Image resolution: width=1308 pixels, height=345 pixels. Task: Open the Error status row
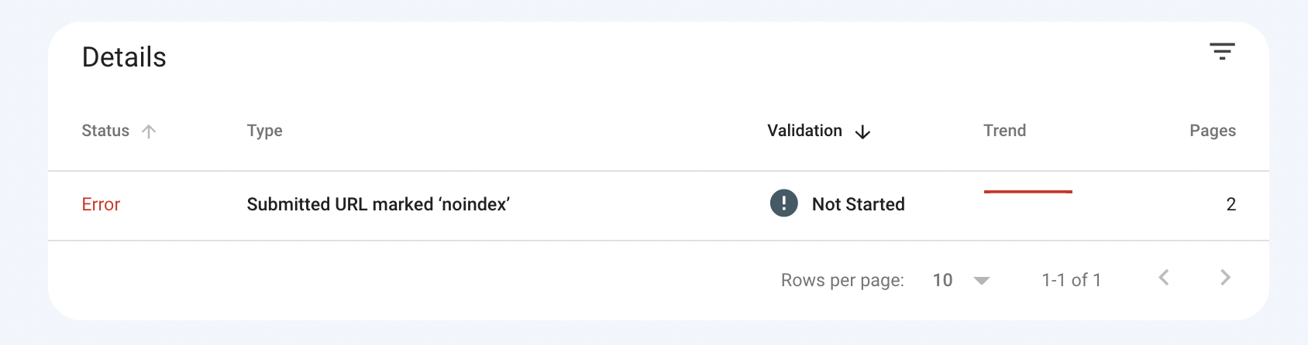(101, 204)
